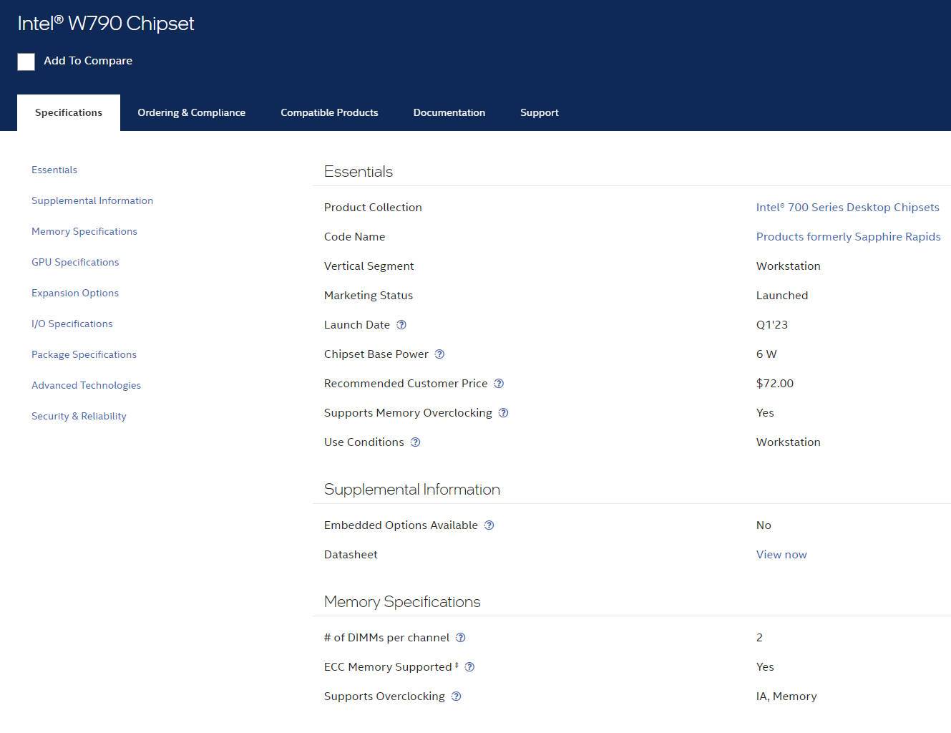951x733 pixels.
Task: Open Intel 700 Series Desktop Chipsets link
Action: [847, 208]
